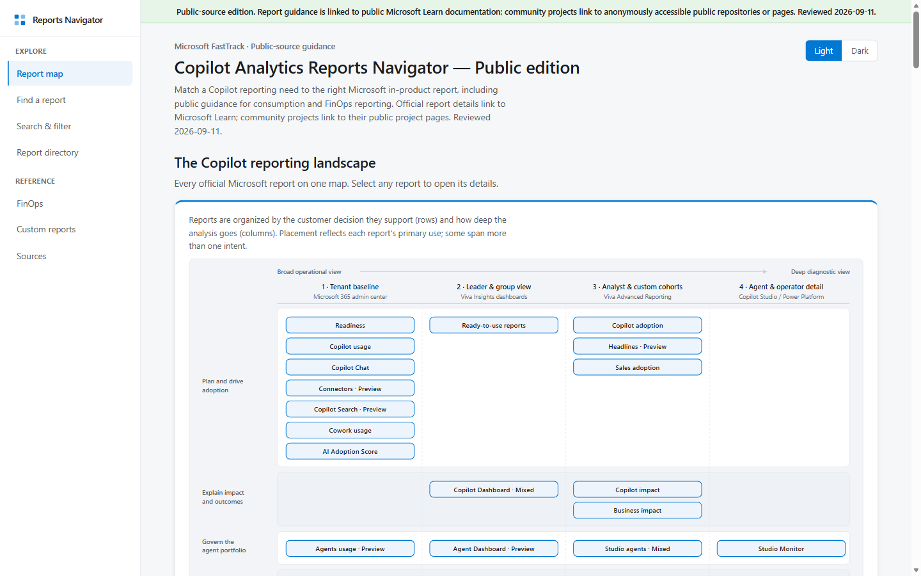Open Copilot adoption report
This screenshot has width=921, height=576.
[x=638, y=325]
